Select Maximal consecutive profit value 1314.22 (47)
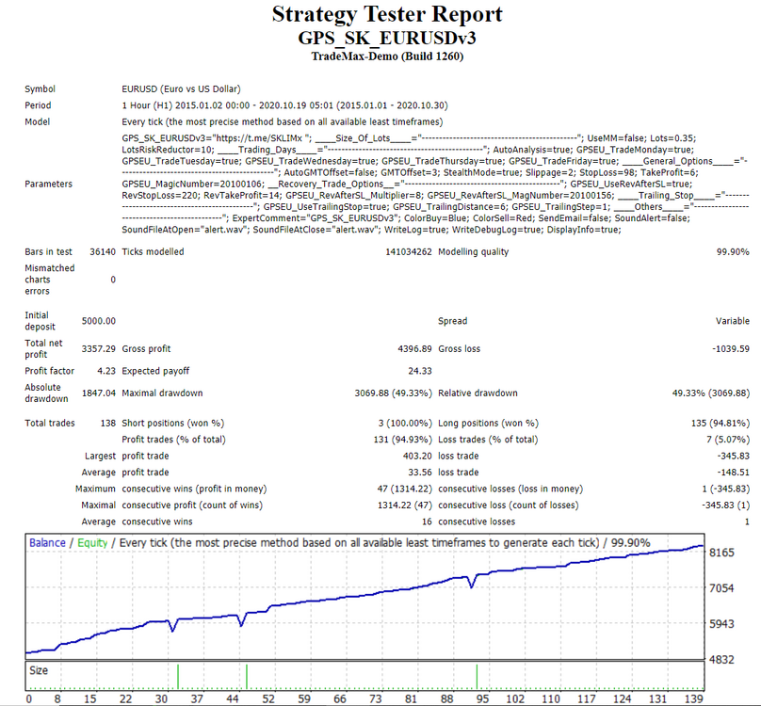761x706 pixels. tap(404, 505)
